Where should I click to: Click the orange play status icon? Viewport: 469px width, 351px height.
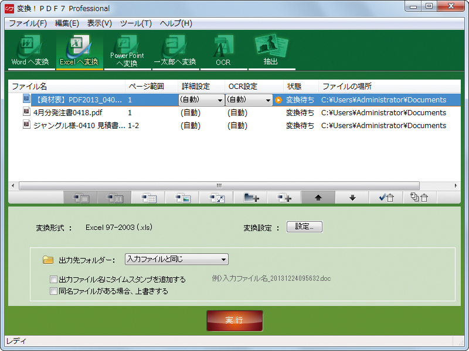(278, 100)
